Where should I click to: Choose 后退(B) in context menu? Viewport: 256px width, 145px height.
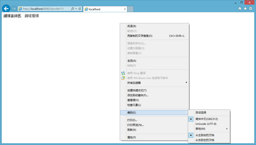coord(155,26)
